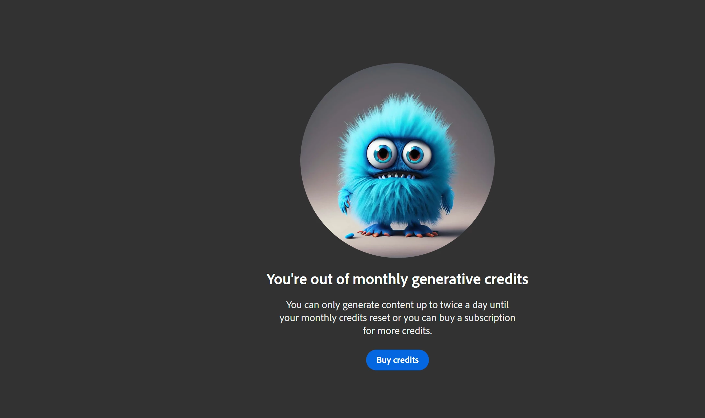The height and width of the screenshot is (418, 705).
Task: Click the word "credits" ending the heading
Action: coord(506,279)
